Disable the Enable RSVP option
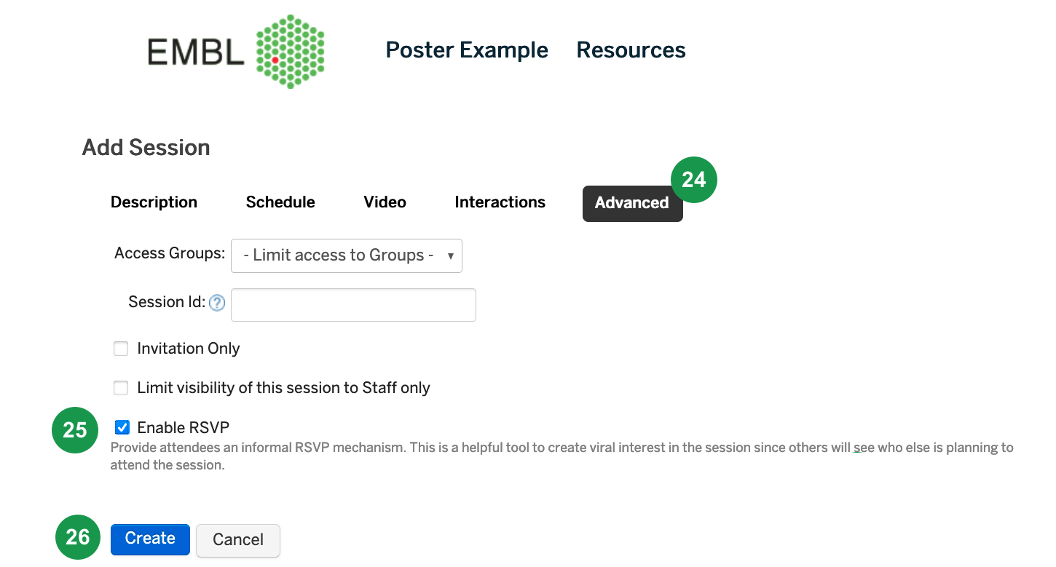 122,427
